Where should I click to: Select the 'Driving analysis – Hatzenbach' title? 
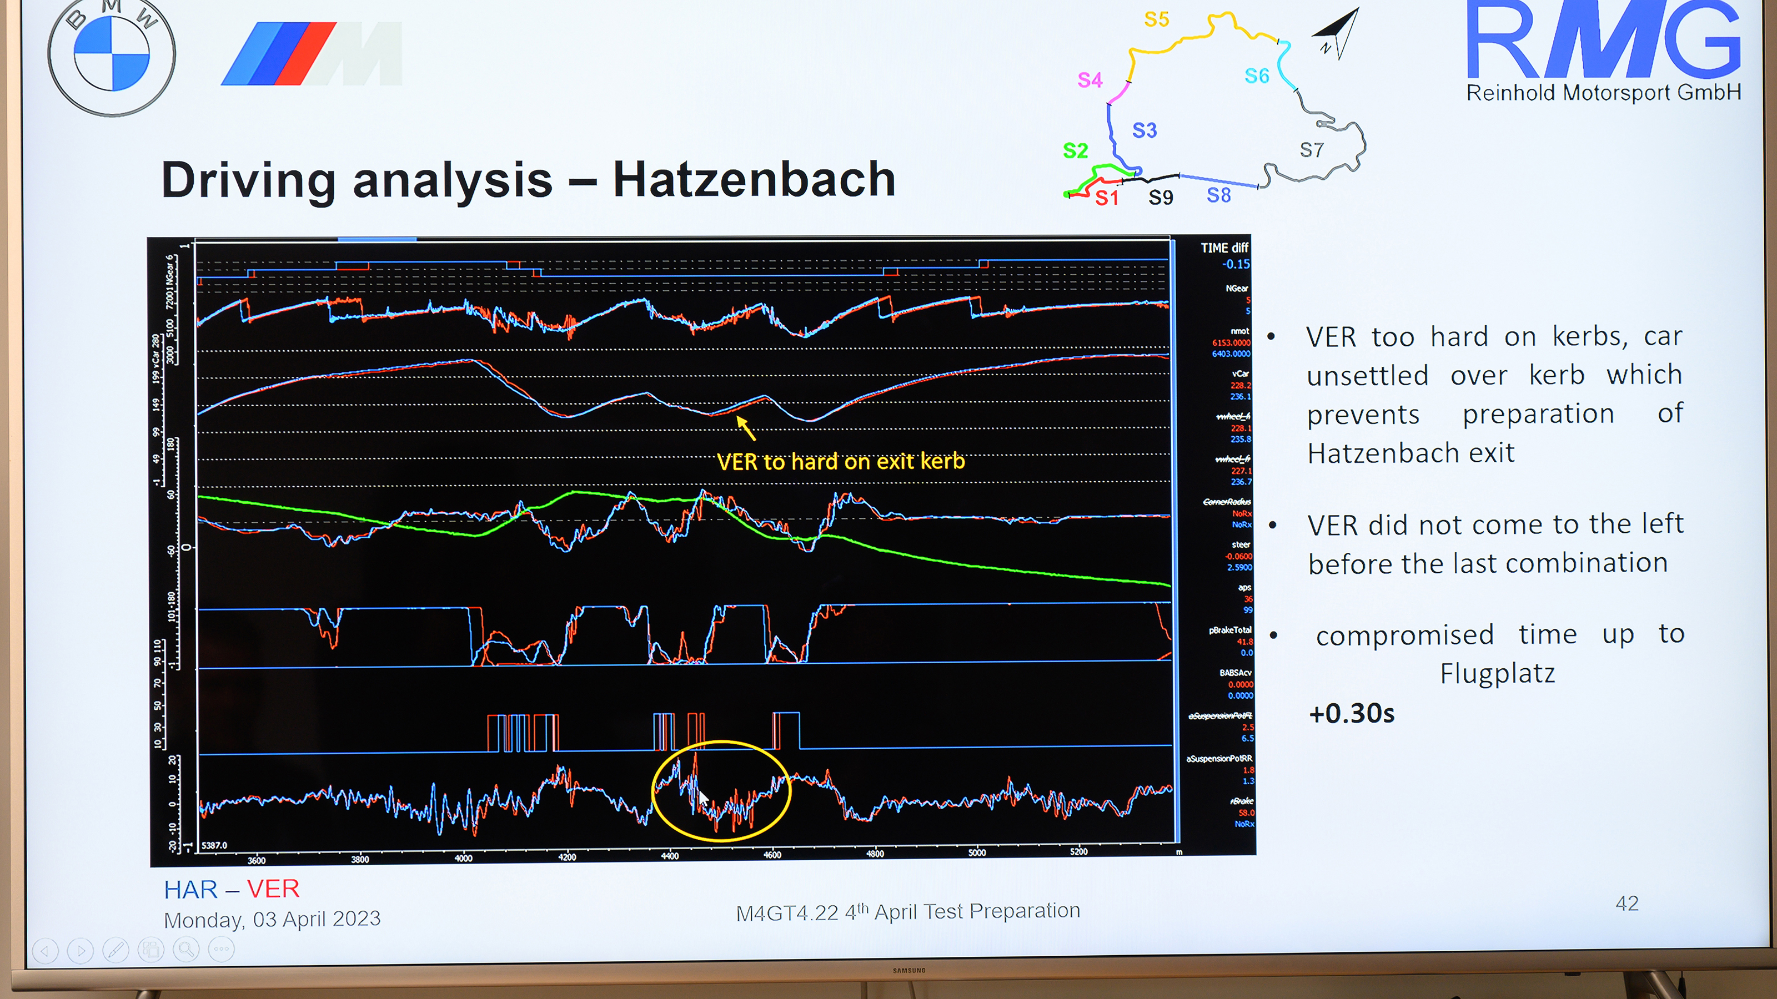(529, 179)
